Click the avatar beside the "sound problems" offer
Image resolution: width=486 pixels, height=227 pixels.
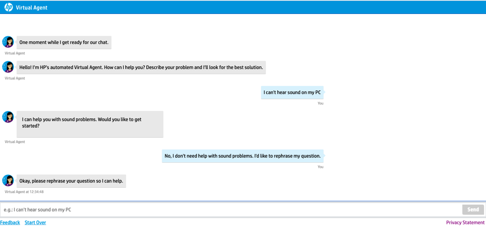click(8, 116)
